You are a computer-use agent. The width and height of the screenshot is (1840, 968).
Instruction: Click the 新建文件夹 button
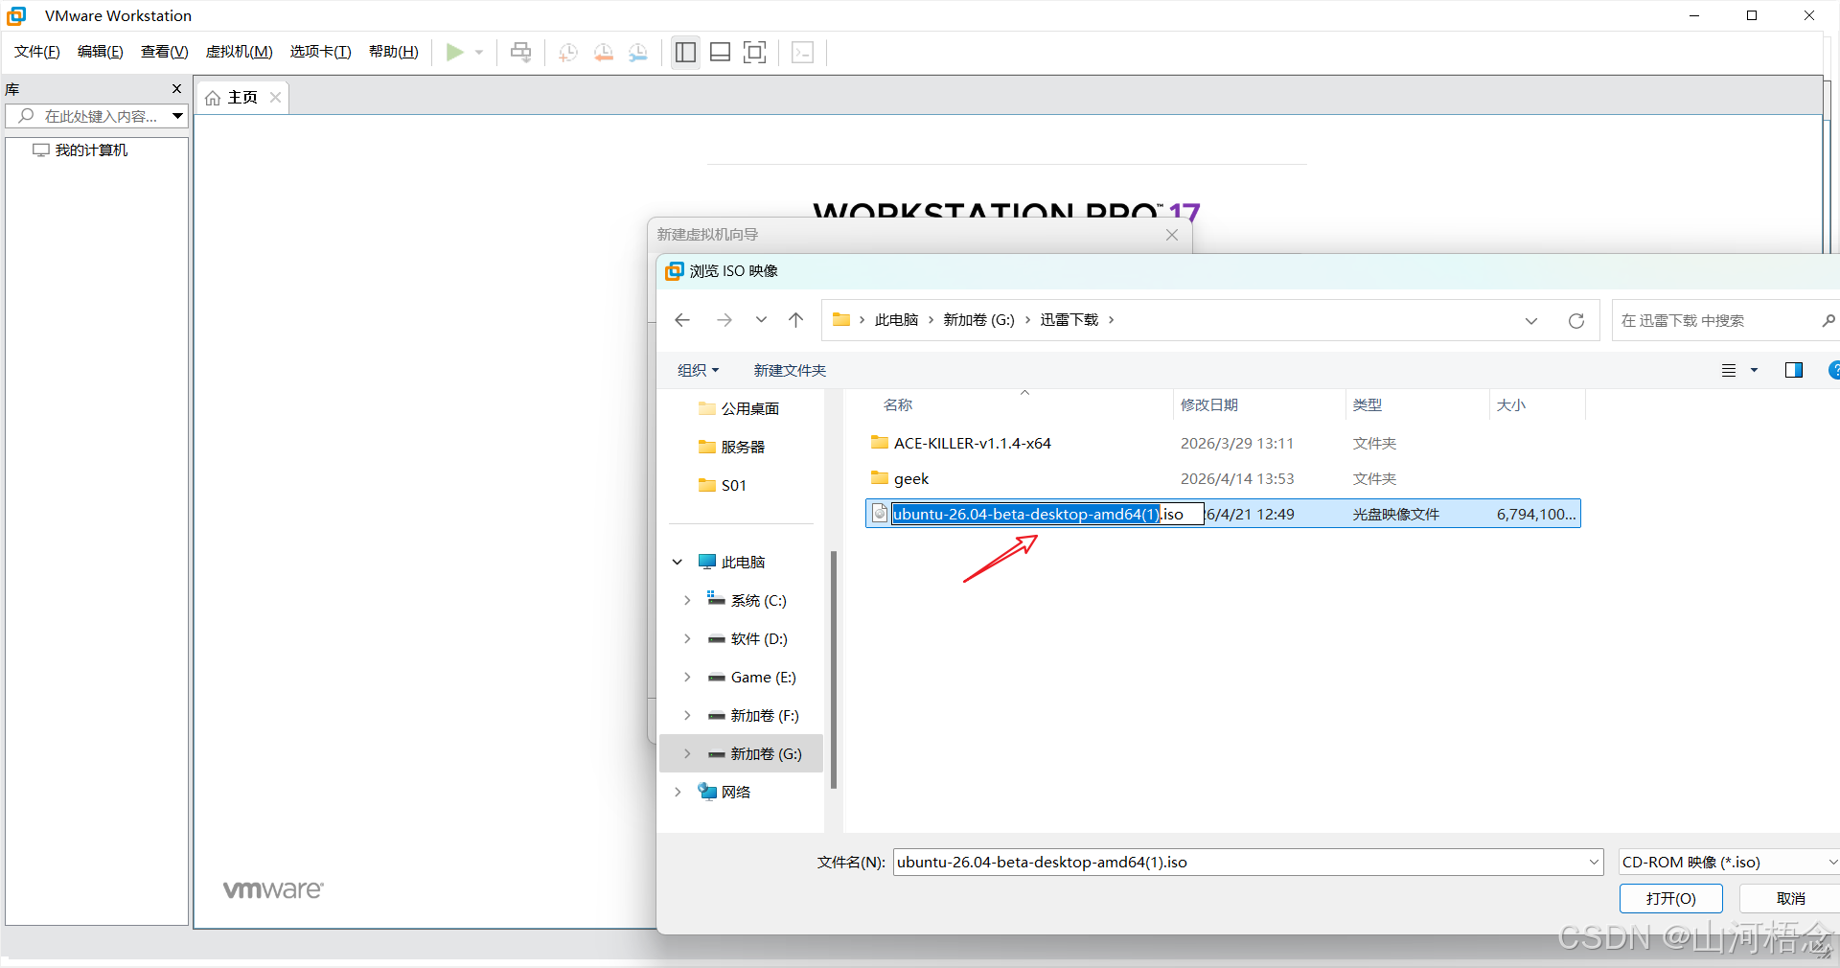coord(790,371)
